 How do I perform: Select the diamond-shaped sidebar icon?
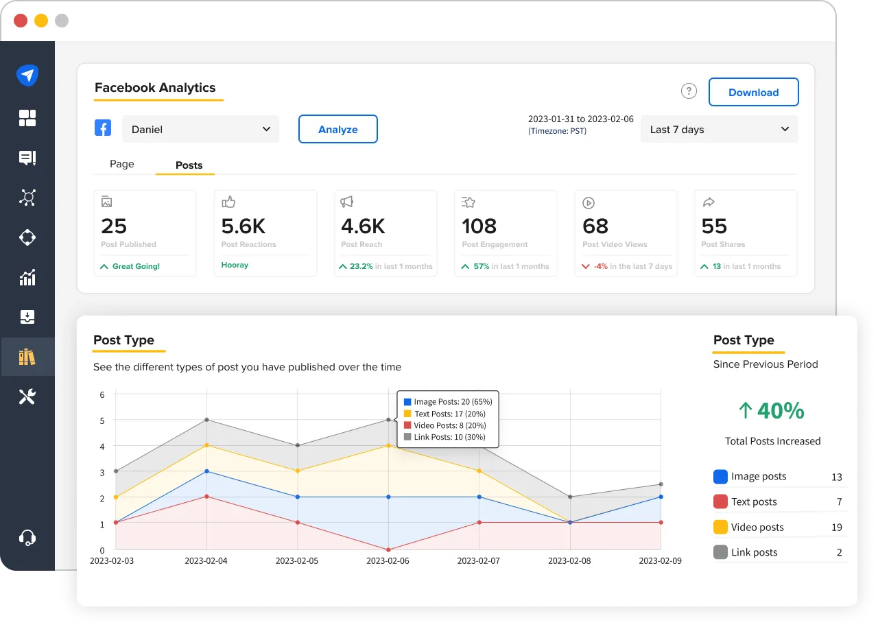[27, 237]
